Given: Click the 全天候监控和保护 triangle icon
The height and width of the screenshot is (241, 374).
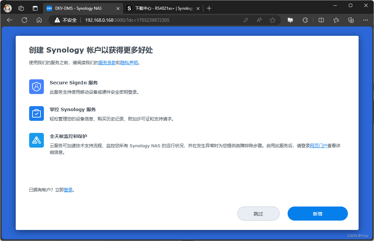Looking at the screenshot, I should (x=36, y=140).
